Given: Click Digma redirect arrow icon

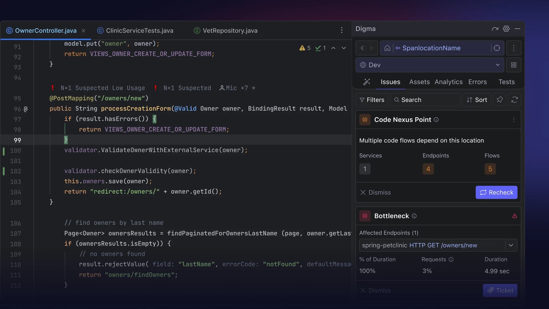Looking at the screenshot, I should point(495,29).
